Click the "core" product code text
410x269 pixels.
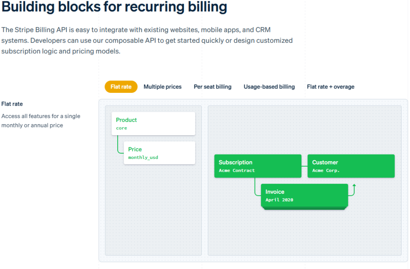pyautogui.click(x=121, y=128)
